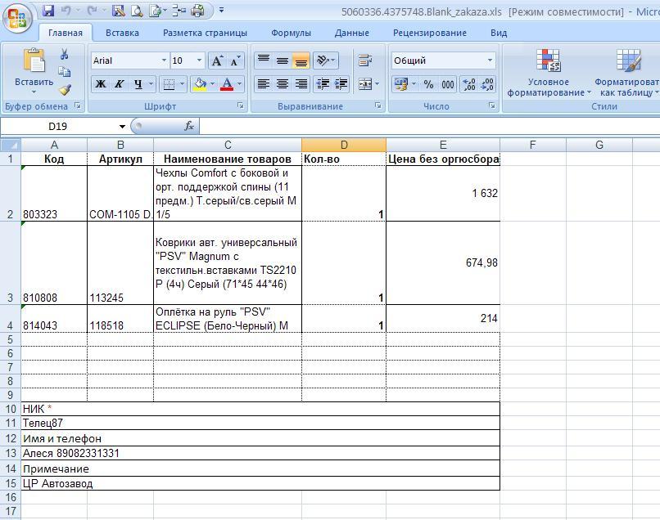Toggle Bold formatting (Ж)
This screenshot has width=660, height=520.
click(x=101, y=84)
